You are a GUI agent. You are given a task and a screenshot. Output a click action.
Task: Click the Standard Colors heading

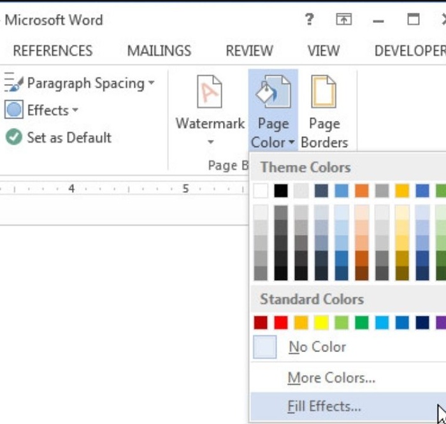pos(312,299)
